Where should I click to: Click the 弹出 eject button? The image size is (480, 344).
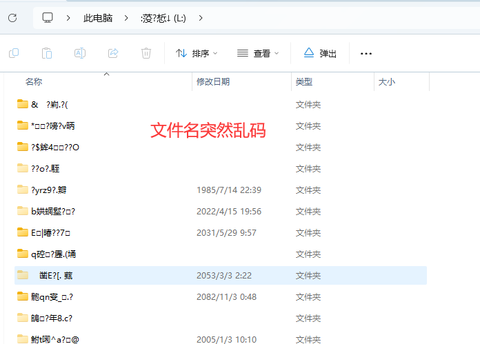[320, 54]
